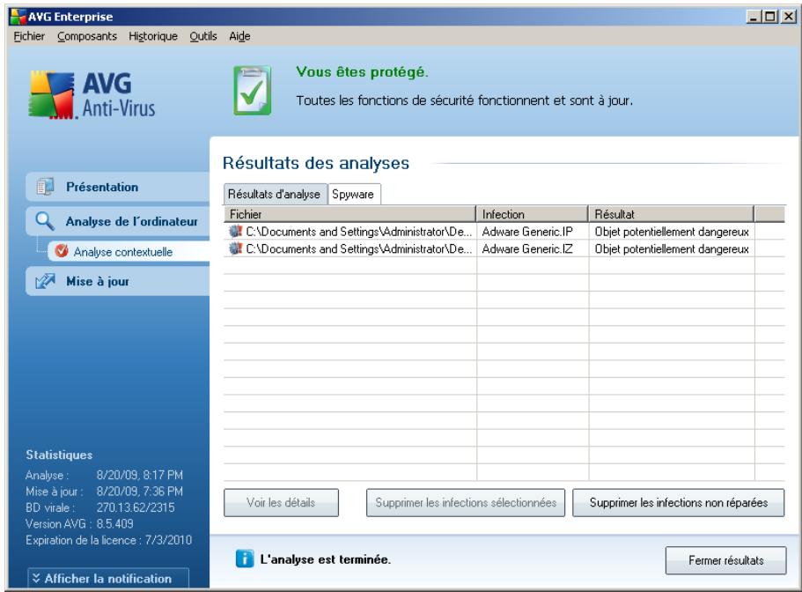Viewport: 802px width, 592px height.
Task: Select first row file path C:\Documents and Settings
Action: (x=358, y=232)
